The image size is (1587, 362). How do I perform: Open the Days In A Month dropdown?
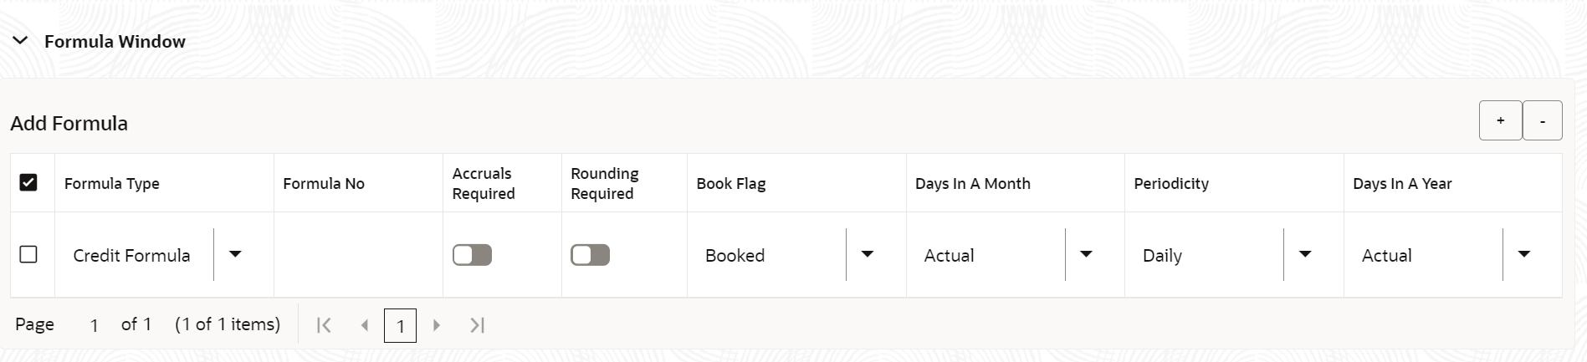click(1086, 255)
